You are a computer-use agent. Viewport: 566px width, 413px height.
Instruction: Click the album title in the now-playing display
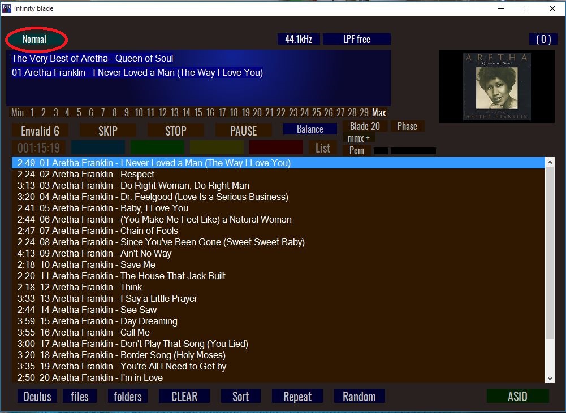pyautogui.click(x=92, y=58)
